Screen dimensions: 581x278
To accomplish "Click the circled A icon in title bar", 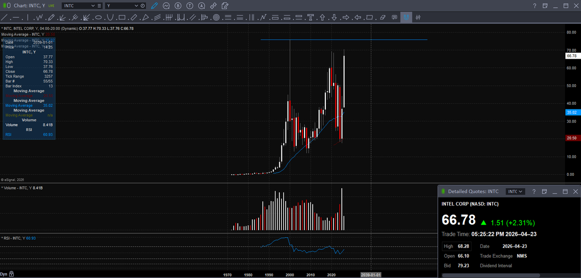I will (x=201, y=6).
